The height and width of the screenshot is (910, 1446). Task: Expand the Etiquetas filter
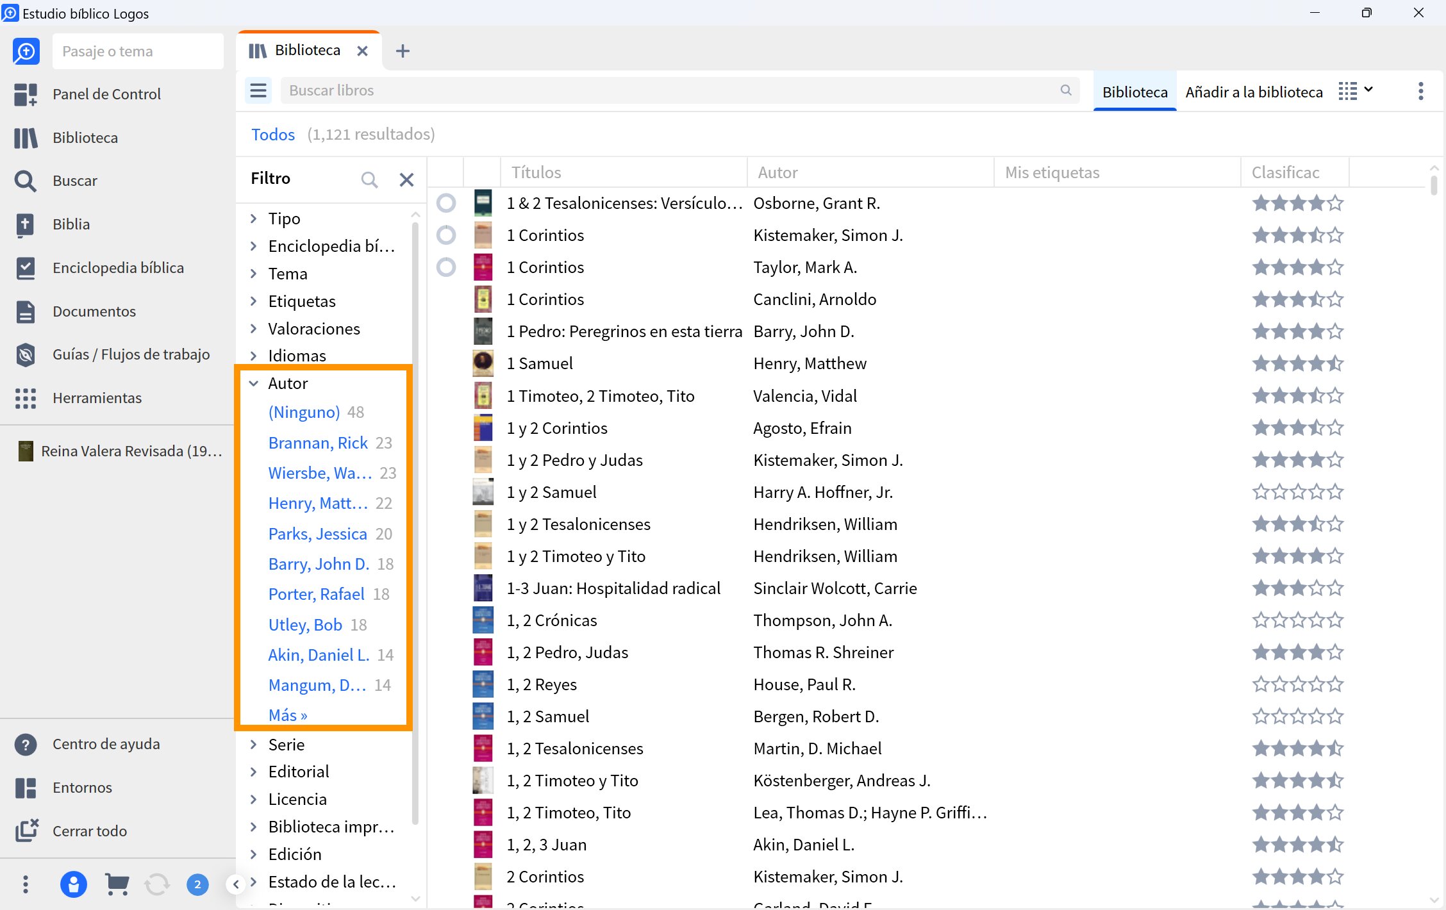[254, 301]
